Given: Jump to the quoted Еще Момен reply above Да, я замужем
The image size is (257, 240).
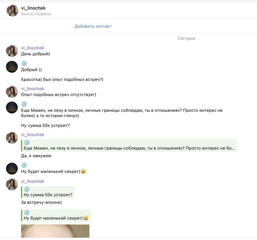Looking at the screenshot, I should point(129,146).
